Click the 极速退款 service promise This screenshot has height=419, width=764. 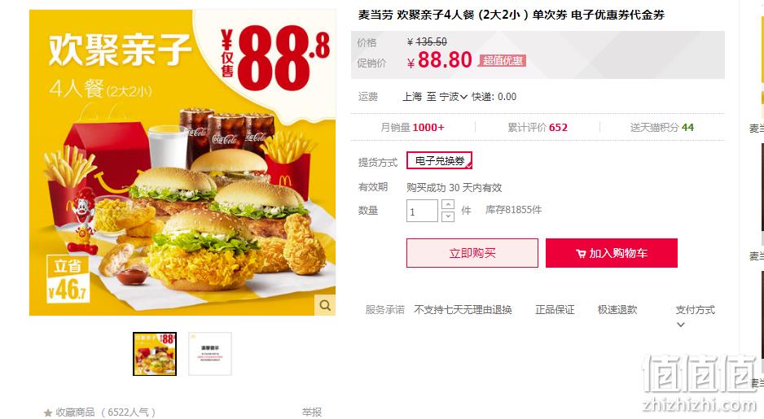click(617, 310)
